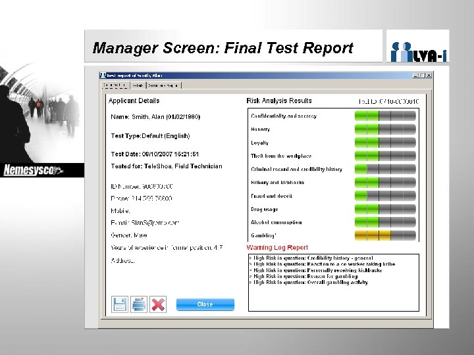The width and height of the screenshot is (474, 355).
Task: Click the yellow Gambling risk bar
Action: coord(385,235)
